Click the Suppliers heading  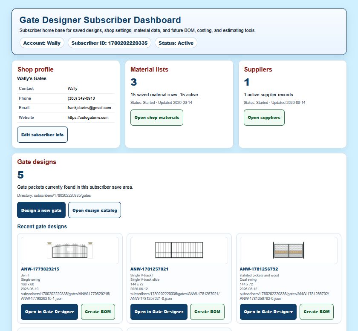point(258,69)
